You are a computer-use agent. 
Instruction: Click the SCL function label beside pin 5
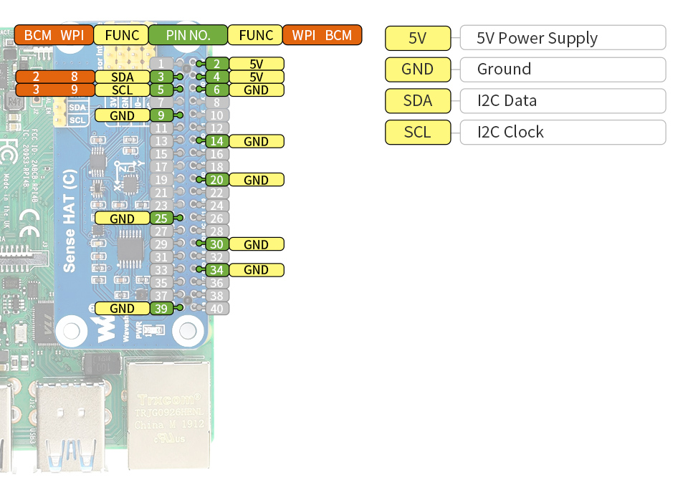[x=123, y=90]
